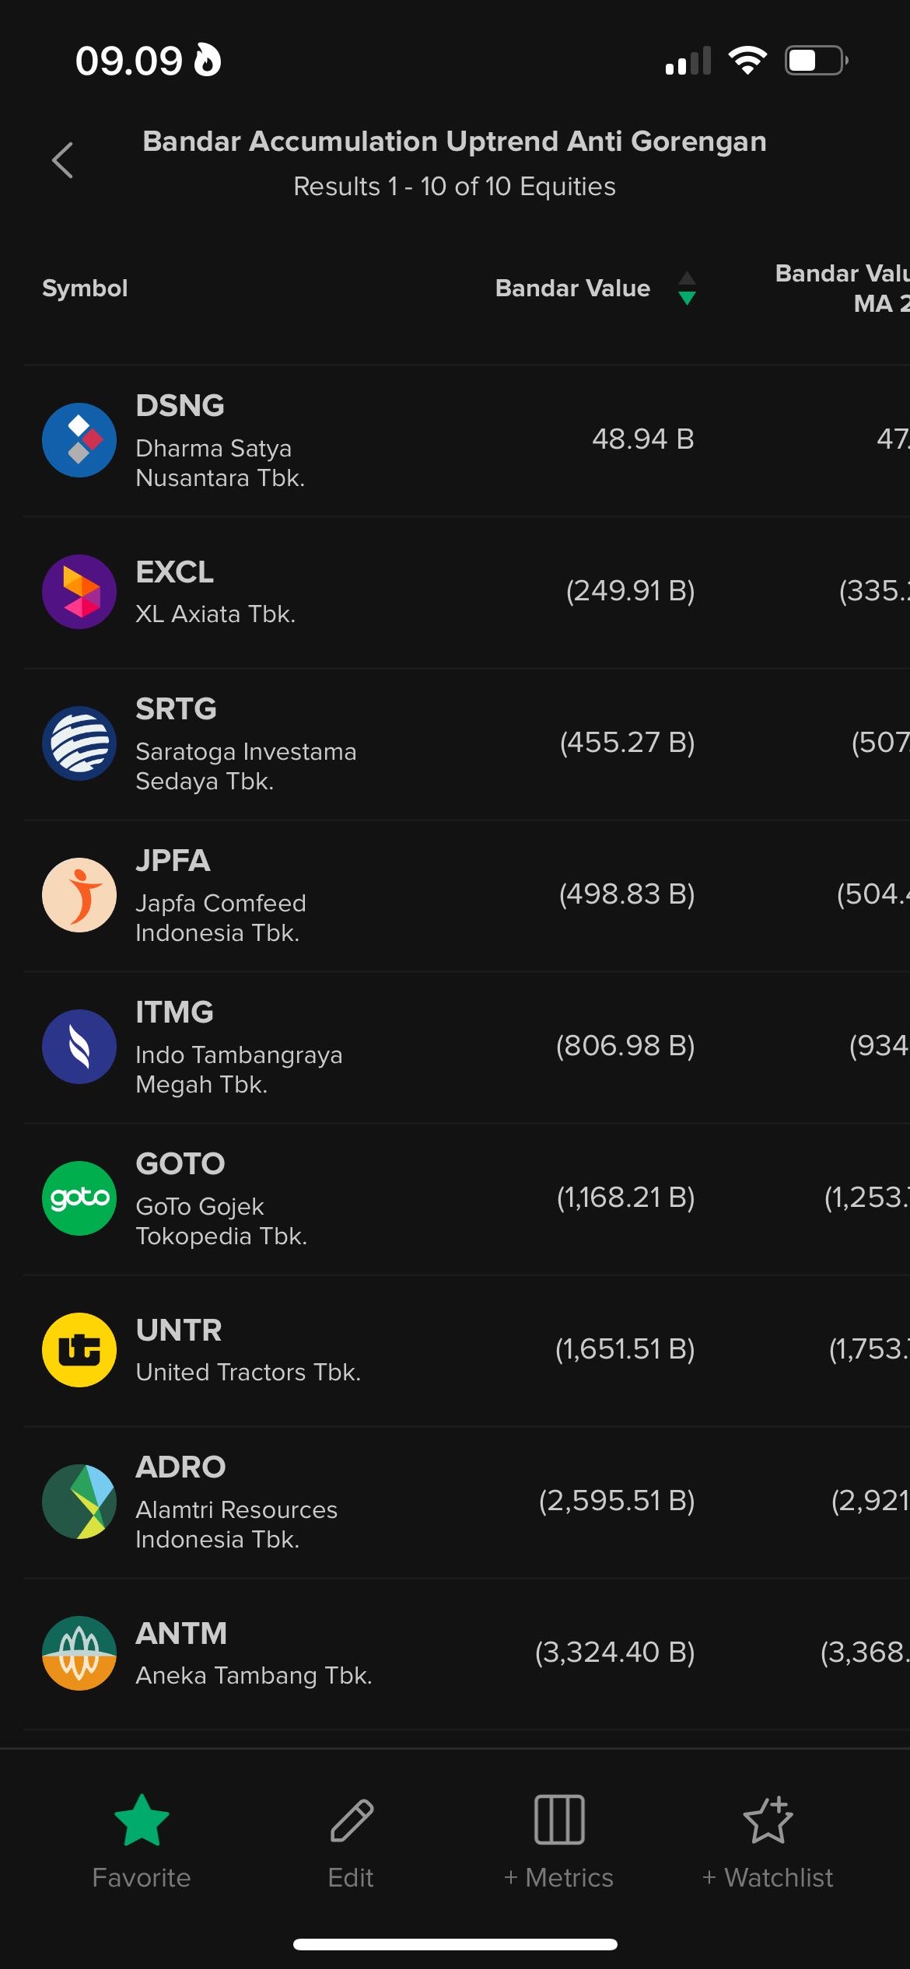Select ITMG Indo Tambangraya Megah entry

pyautogui.click(x=239, y=1047)
